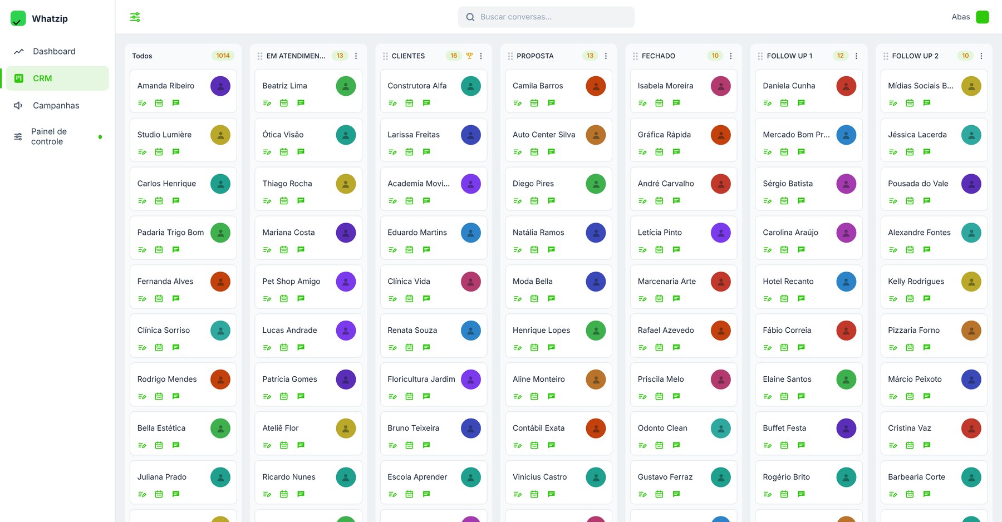This screenshot has height=522, width=1002.
Task: Open the Natália Ramos contact name
Action: click(x=538, y=233)
